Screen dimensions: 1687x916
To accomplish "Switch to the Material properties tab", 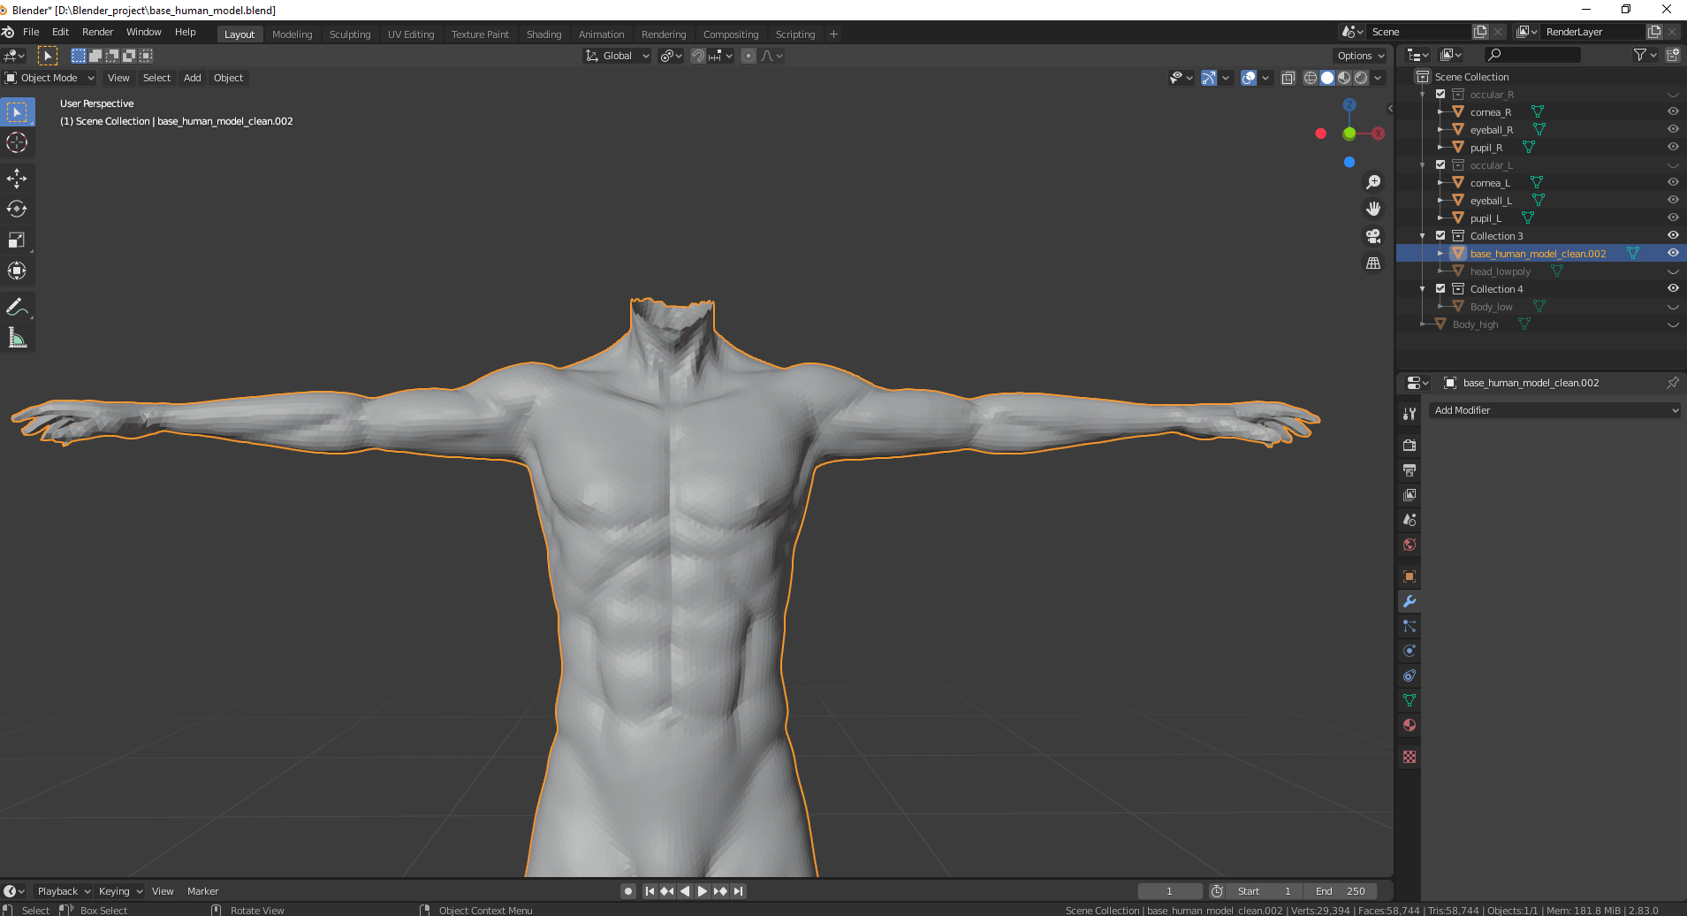I will click(x=1409, y=724).
